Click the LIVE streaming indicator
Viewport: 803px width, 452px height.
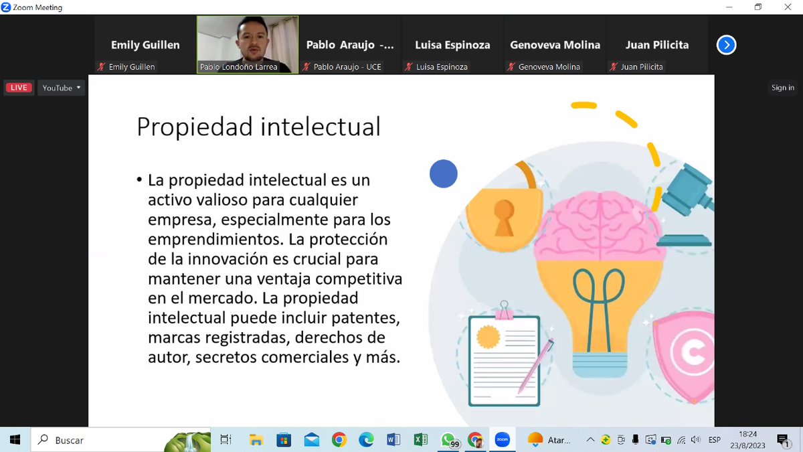coord(18,87)
